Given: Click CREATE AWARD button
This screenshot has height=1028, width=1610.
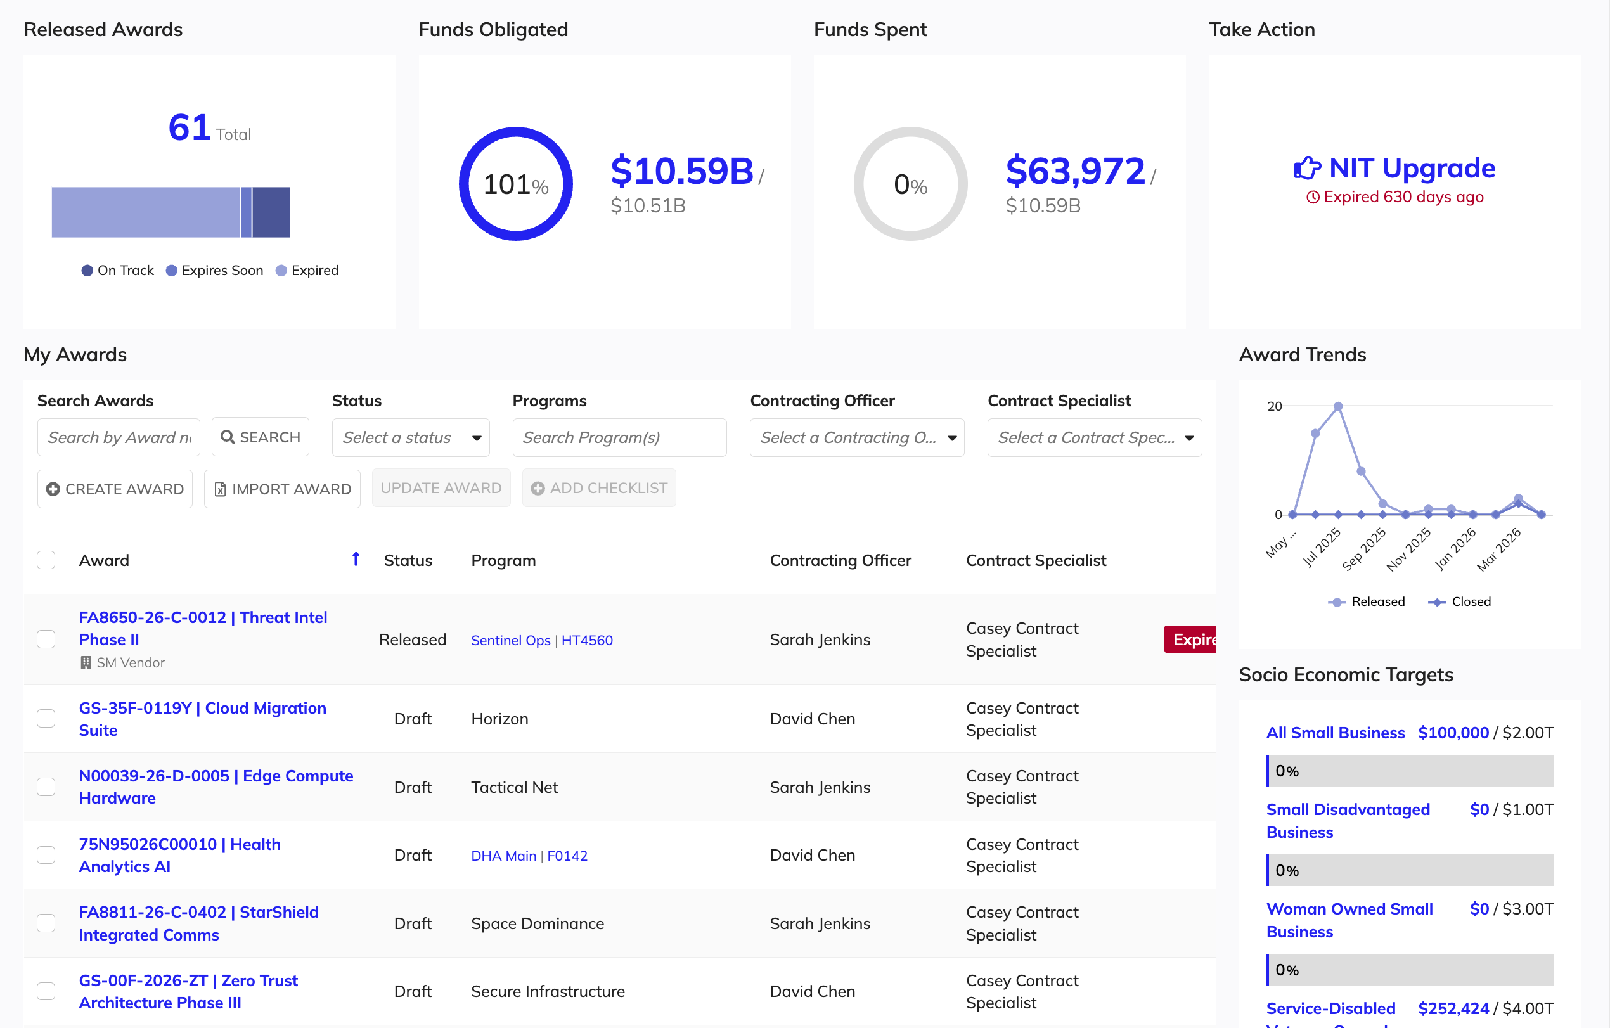Looking at the screenshot, I should coord(115,489).
